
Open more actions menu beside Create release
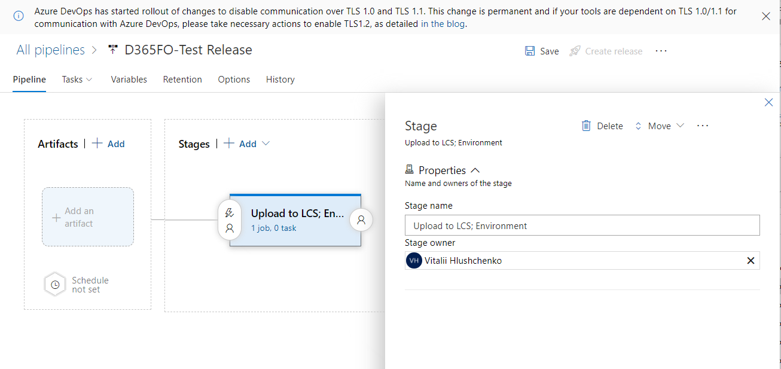pos(661,51)
